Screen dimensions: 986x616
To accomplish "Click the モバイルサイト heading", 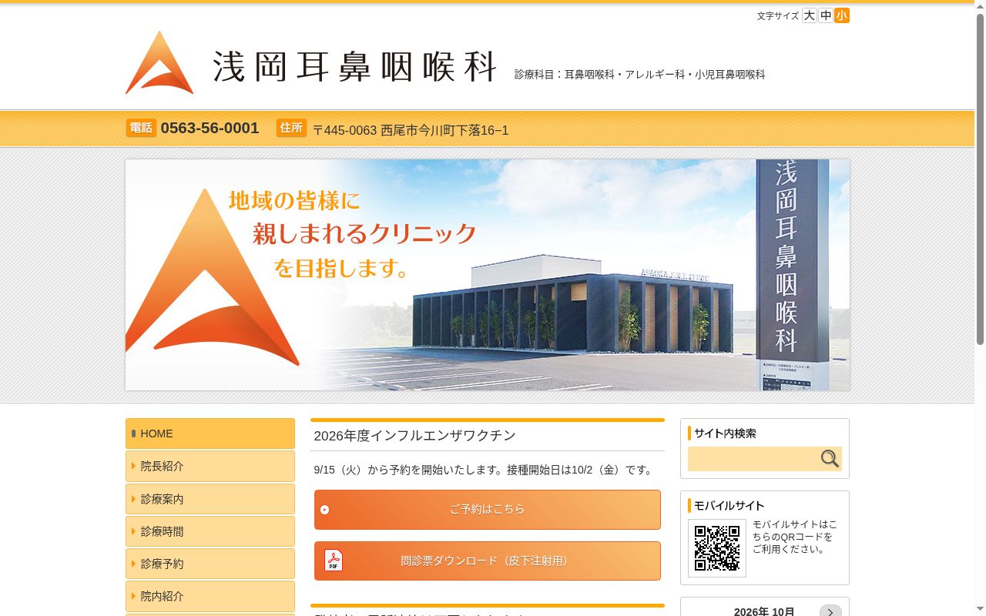I will click(729, 506).
